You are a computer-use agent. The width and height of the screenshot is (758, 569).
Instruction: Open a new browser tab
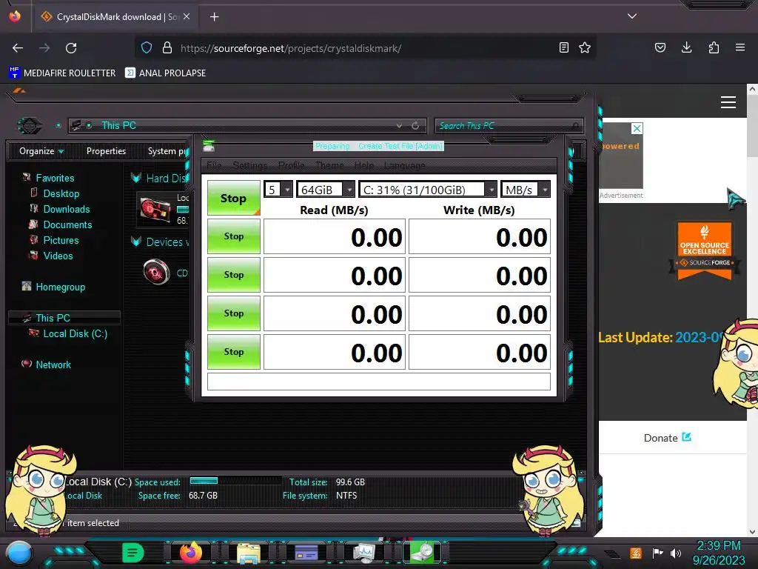coord(214,17)
